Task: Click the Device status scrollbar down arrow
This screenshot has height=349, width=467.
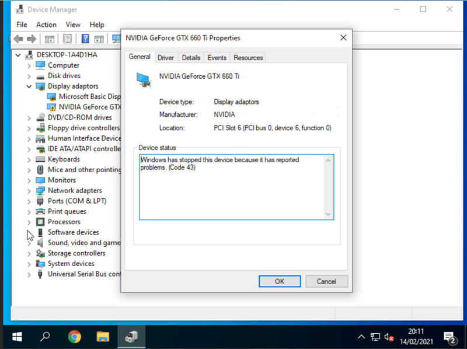Action: 328,214
